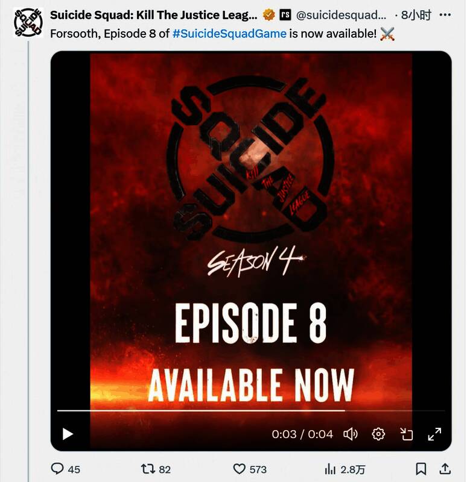Share the tweet via upload icon

coord(445,469)
